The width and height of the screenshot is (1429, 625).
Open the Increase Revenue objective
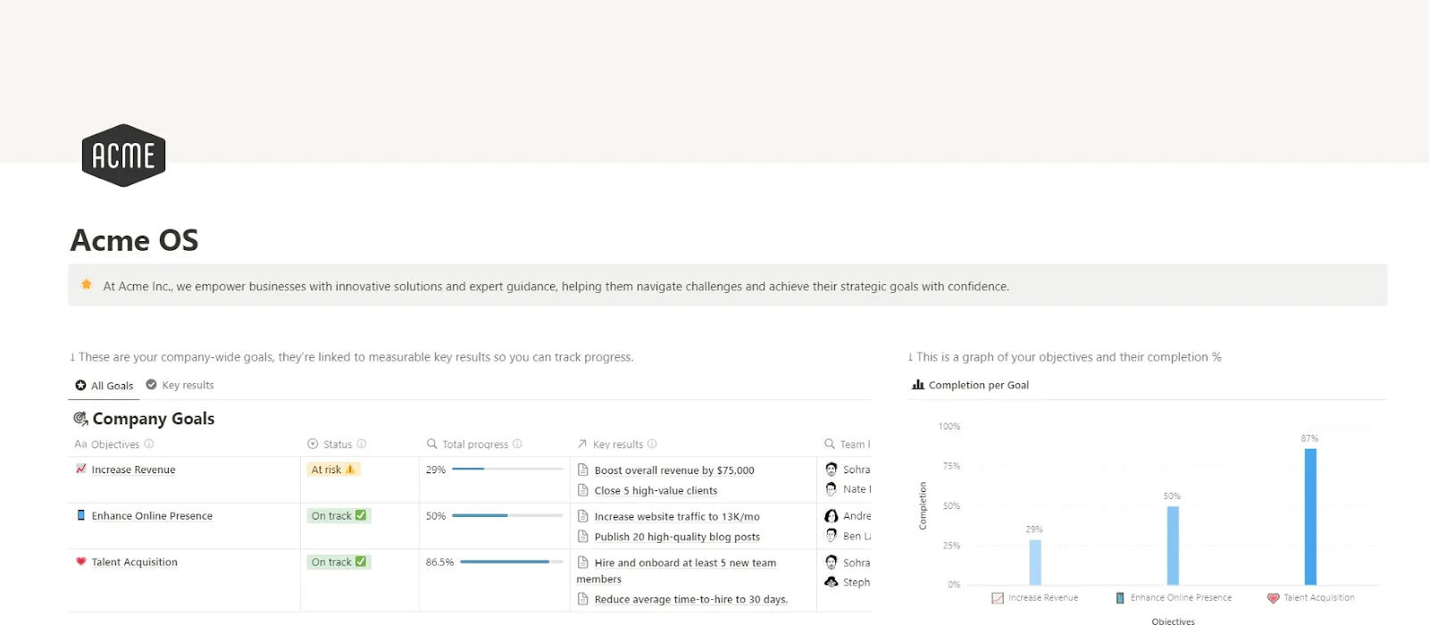(133, 470)
